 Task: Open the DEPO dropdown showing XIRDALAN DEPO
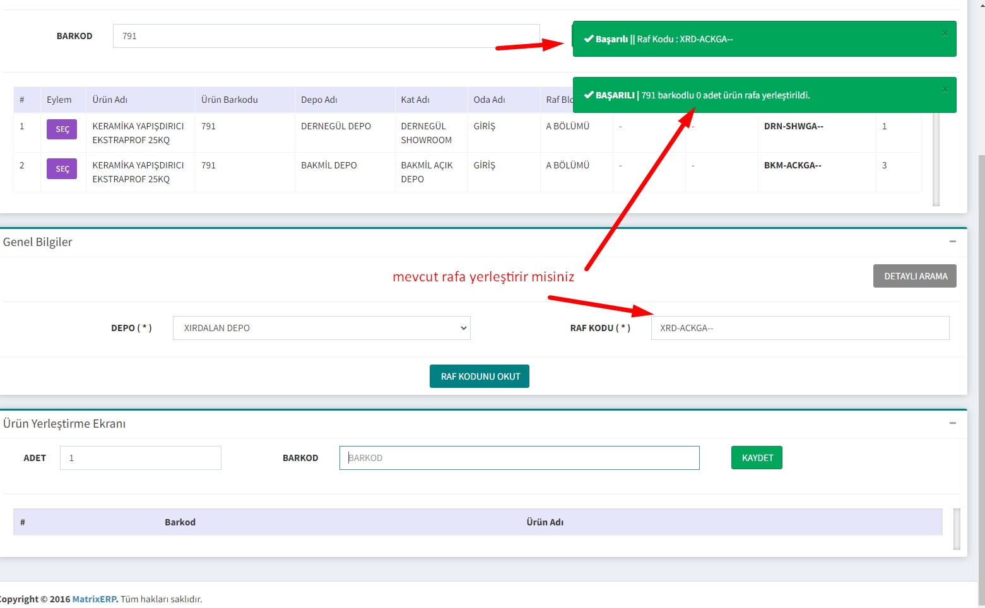coord(321,328)
